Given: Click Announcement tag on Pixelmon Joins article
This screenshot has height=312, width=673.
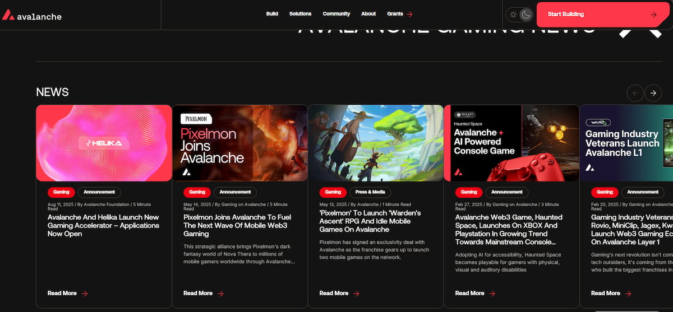Looking at the screenshot, I should [x=235, y=192].
